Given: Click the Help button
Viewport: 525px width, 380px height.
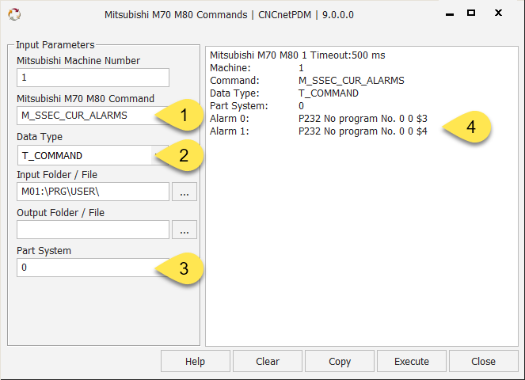Looking at the screenshot, I should 196,361.
